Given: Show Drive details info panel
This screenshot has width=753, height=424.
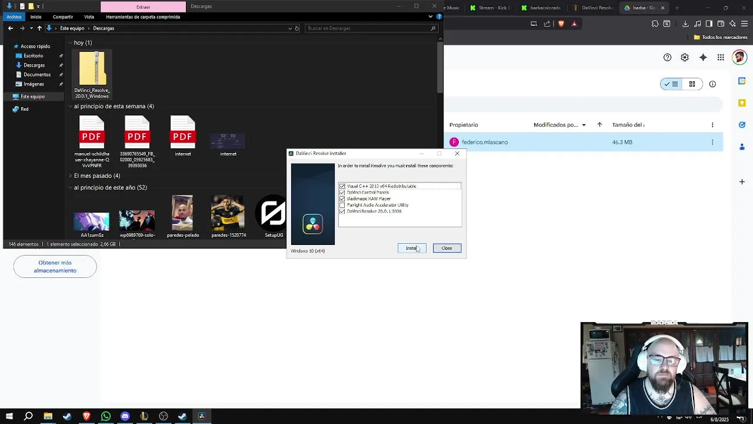Looking at the screenshot, I should click(712, 84).
